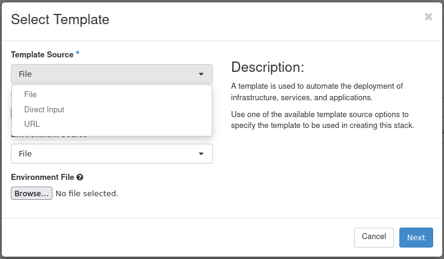Click the Description heading
The width and height of the screenshot is (444, 259).
[x=268, y=66]
